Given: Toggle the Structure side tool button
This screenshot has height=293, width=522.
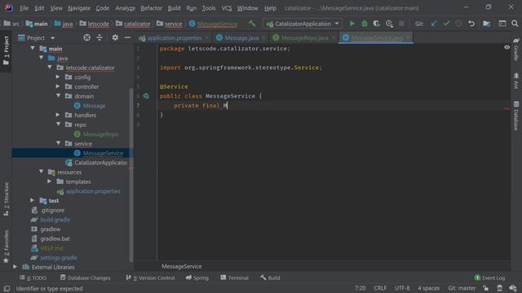Looking at the screenshot, I should coord(6,199).
